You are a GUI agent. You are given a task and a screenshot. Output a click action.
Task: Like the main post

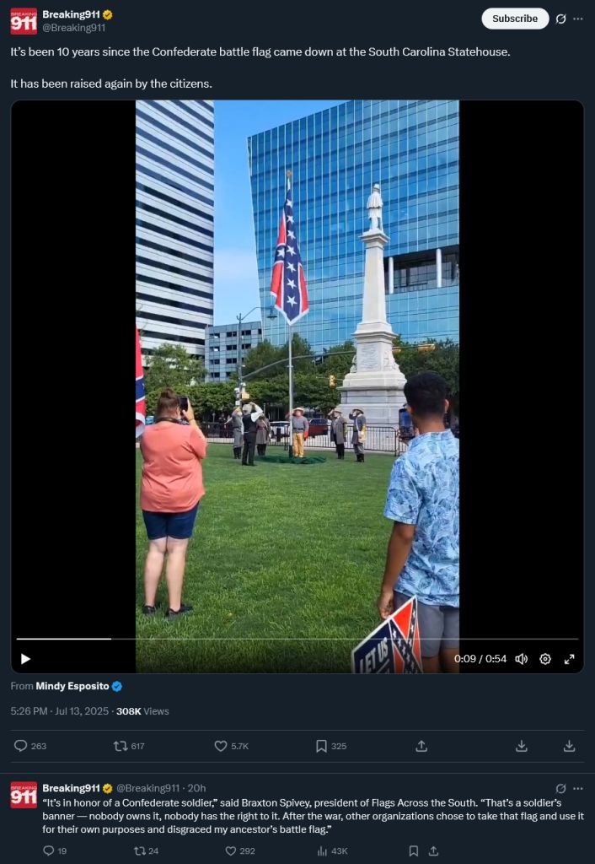click(x=220, y=746)
